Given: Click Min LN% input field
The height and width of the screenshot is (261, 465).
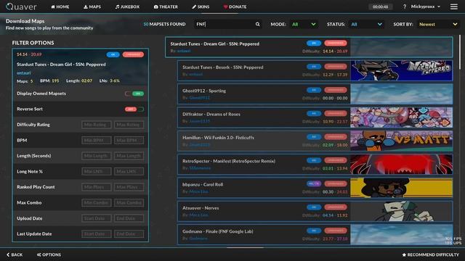Looking at the screenshot, I should click(x=97, y=171).
